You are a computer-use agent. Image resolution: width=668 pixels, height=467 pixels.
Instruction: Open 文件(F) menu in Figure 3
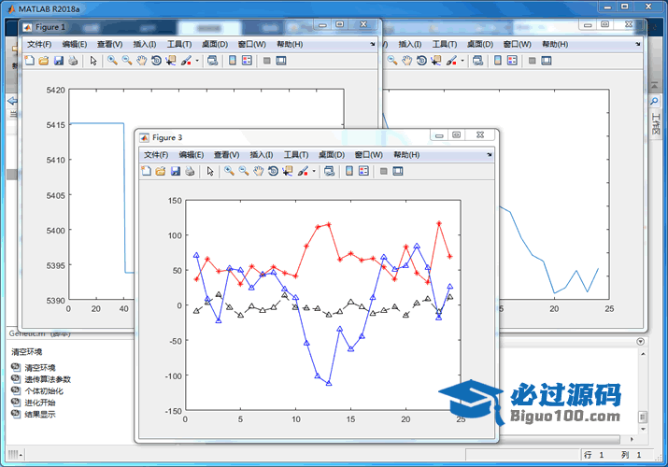coord(156,155)
